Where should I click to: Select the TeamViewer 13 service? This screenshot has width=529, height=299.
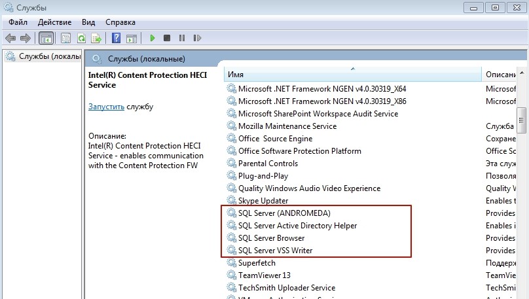coord(264,275)
